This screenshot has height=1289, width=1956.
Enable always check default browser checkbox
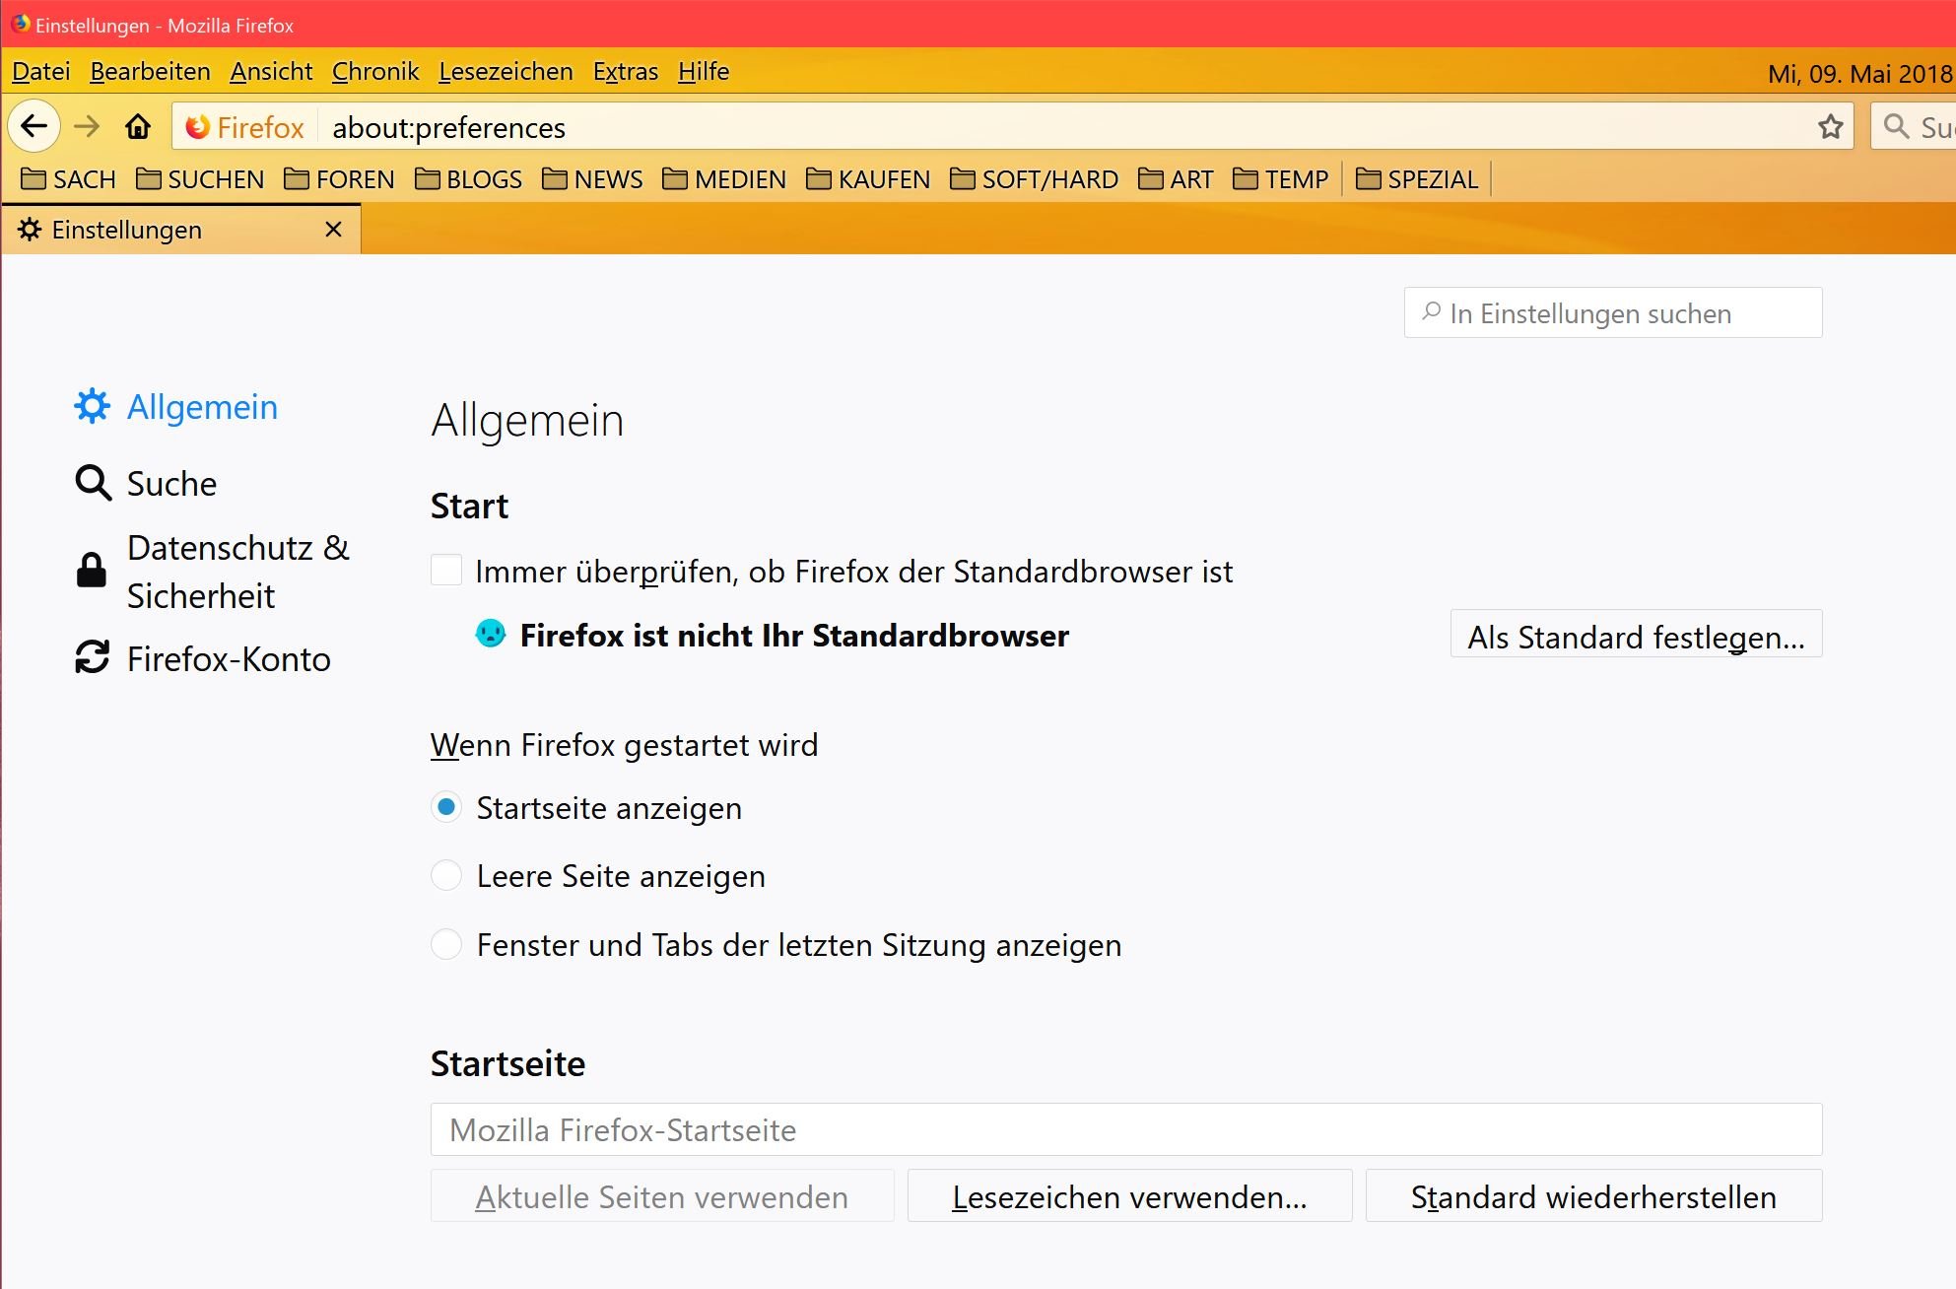click(x=446, y=571)
